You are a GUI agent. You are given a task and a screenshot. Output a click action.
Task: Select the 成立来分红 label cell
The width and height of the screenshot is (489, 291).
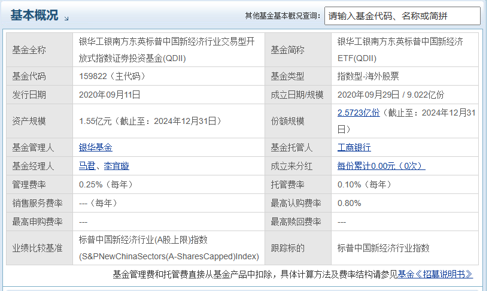[x=298, y=166]
